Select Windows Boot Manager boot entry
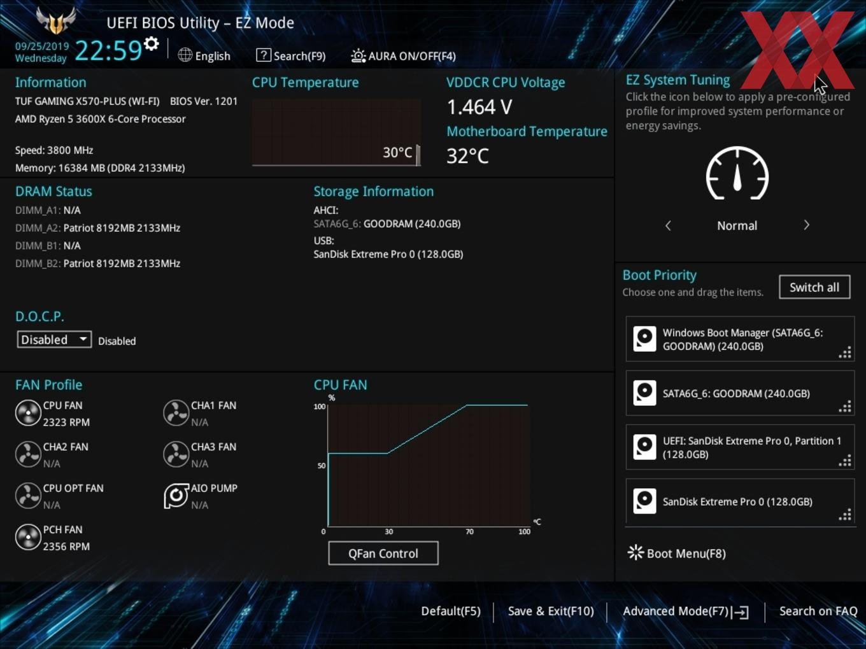866x649 pixels. click(x=740, y=339)
